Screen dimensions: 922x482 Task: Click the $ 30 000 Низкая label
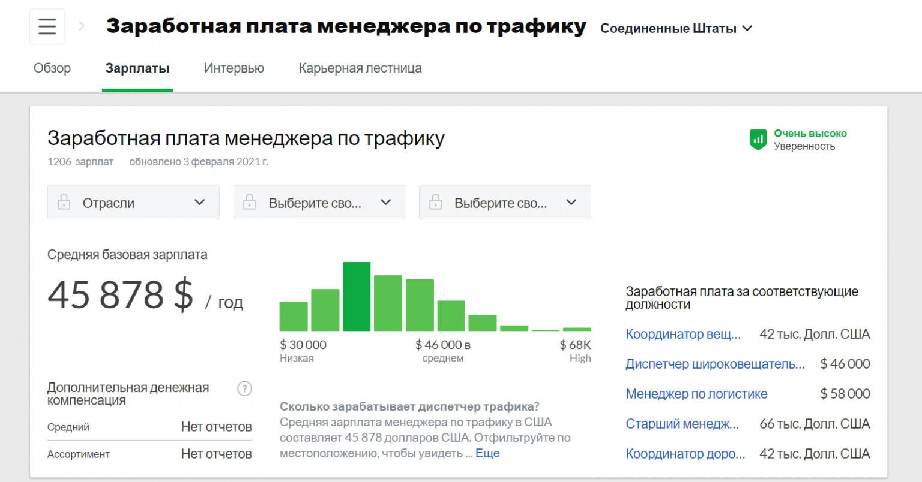[303, 351]
